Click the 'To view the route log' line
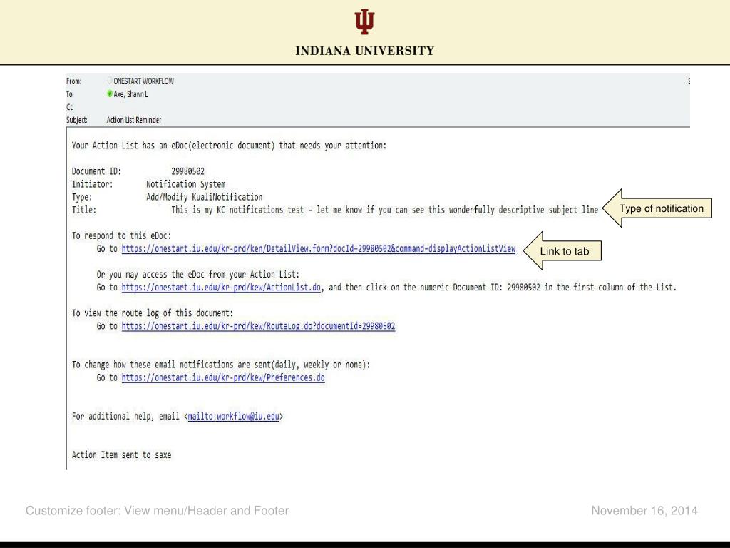The height and width of the screenshot is (548, 730). [153, 313]
